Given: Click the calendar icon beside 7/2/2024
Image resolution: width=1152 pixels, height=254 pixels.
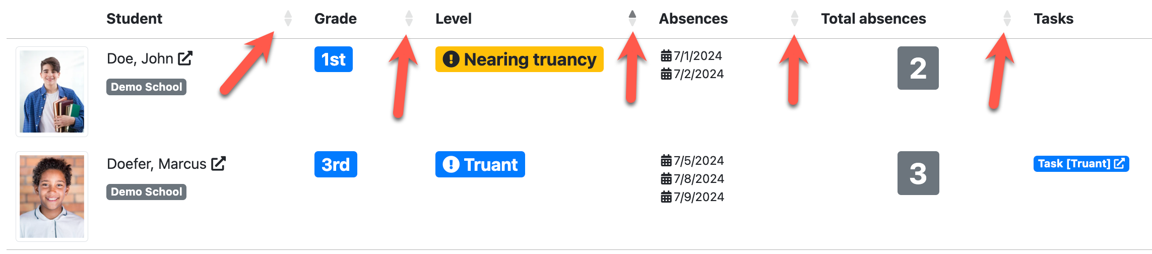Looking at the screenshot, I should (x=666, y=74).
